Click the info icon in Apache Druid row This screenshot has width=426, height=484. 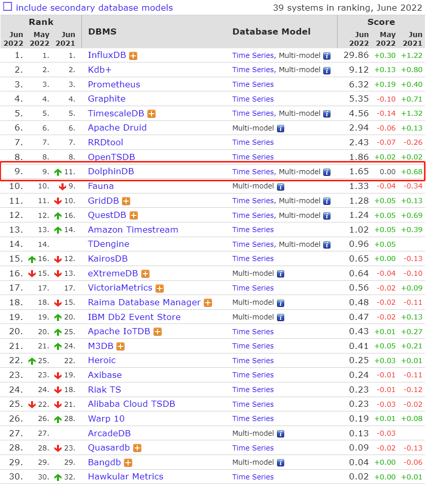point(281,128)
